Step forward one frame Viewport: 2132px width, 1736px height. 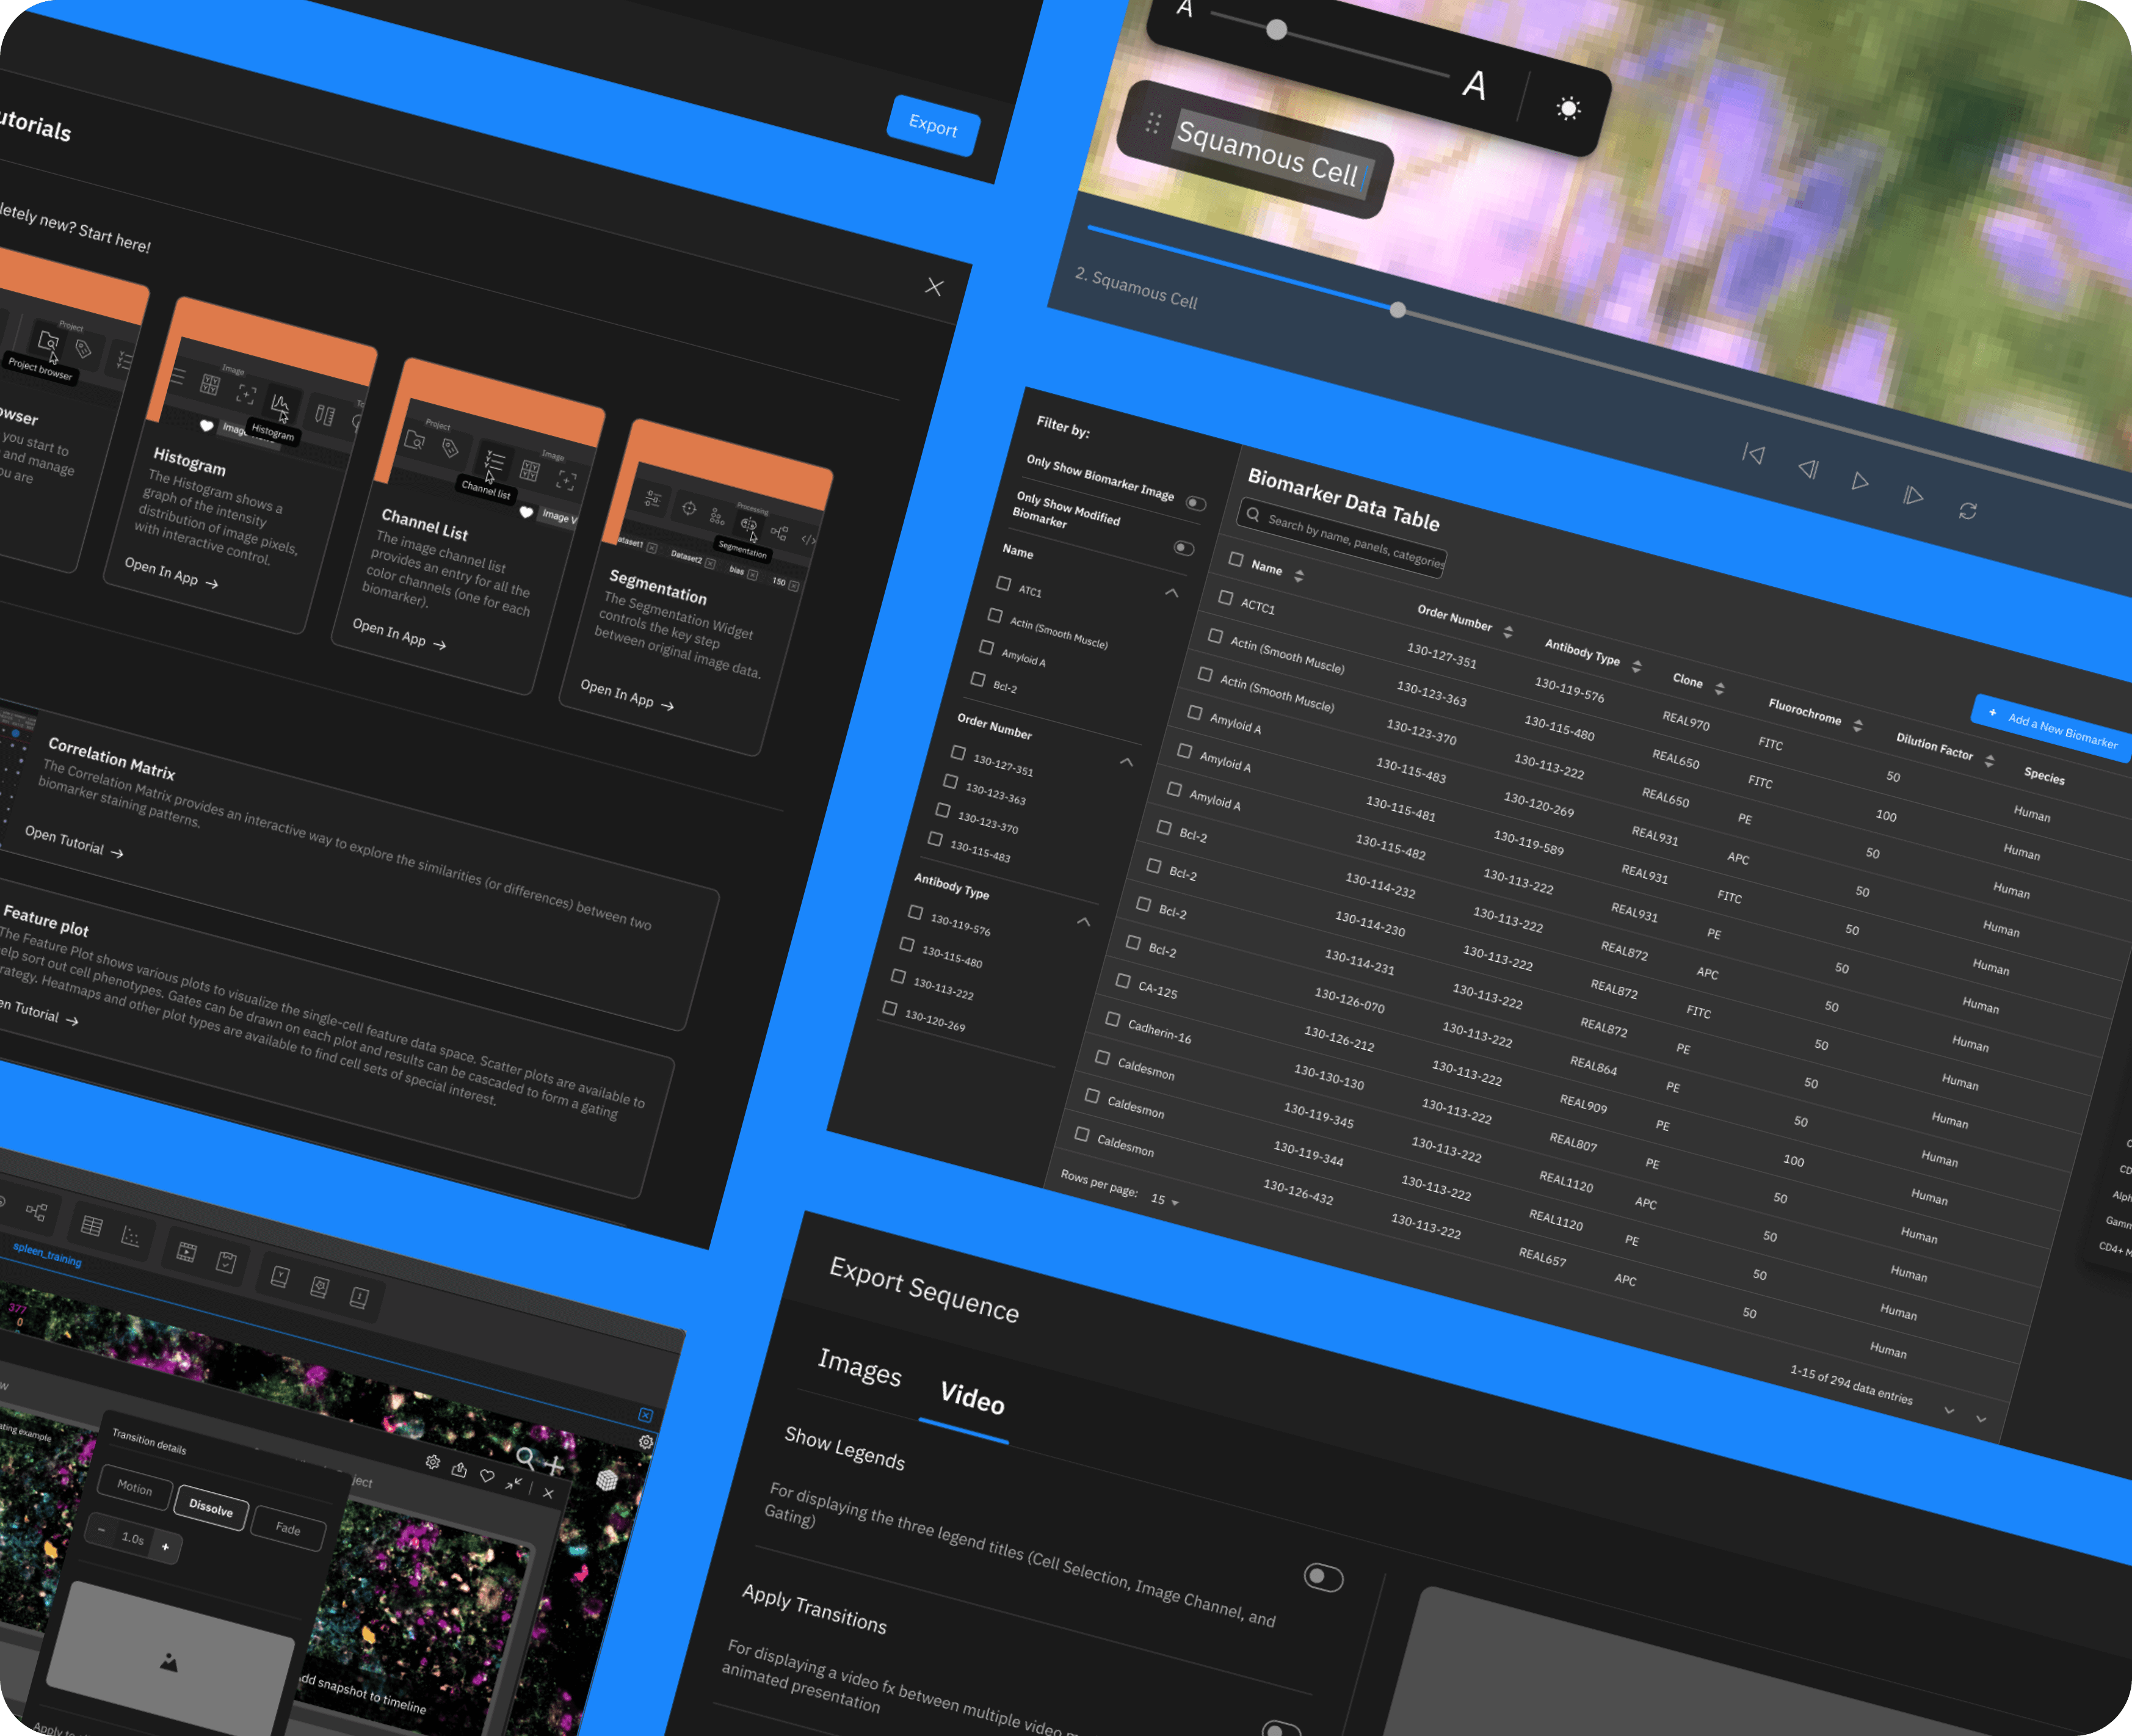[1913, 495]
